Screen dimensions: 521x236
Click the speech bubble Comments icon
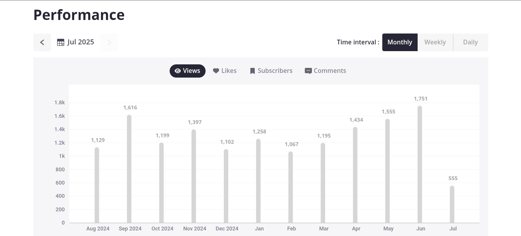(x=308, y=71)
